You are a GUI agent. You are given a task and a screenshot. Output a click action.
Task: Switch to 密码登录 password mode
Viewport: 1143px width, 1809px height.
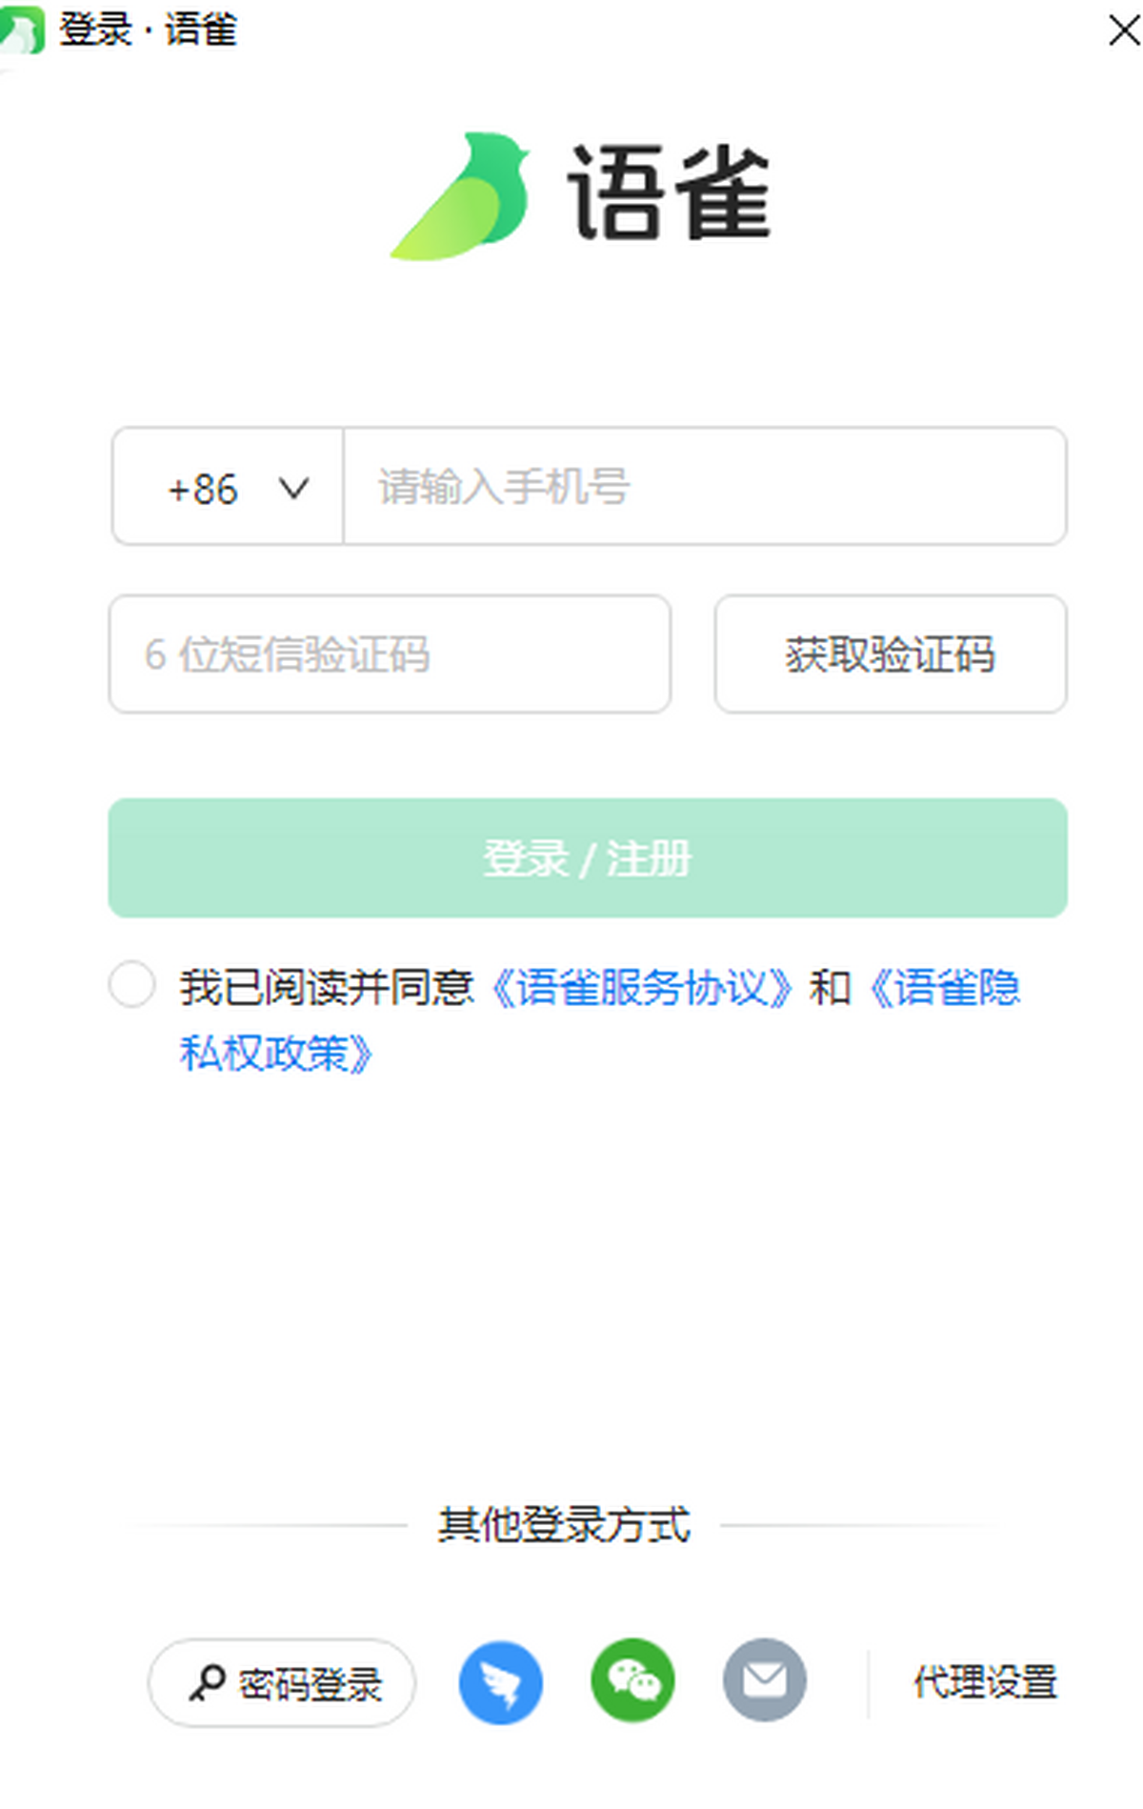coord(281,1680)
